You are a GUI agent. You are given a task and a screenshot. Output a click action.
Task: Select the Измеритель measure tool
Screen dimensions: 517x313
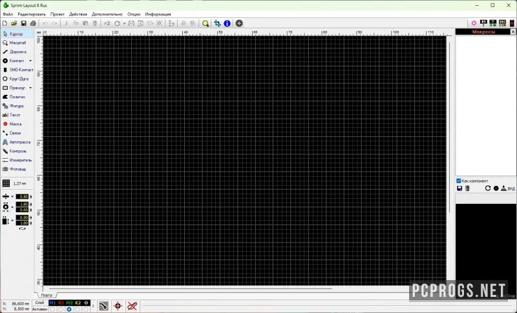coord(17,160)
